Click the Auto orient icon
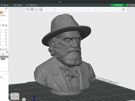The image size is (135, 101). (x=37, y=9)
